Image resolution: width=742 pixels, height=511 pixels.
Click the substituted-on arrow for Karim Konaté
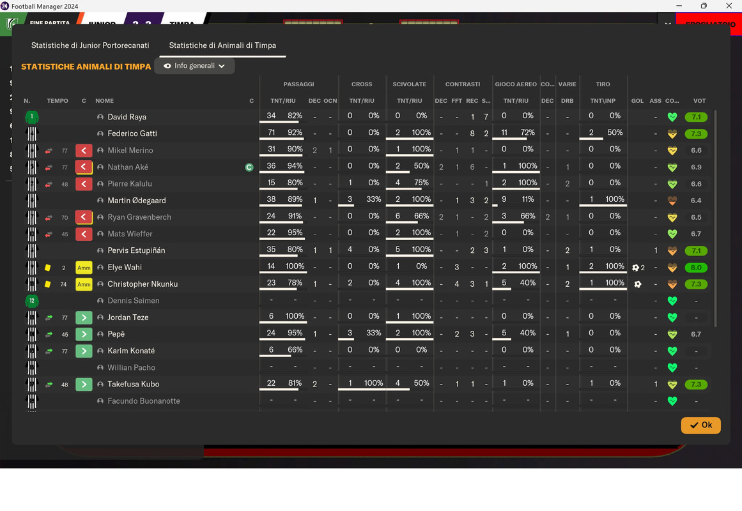[84, 351]
